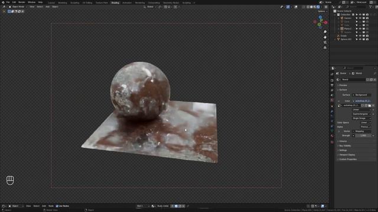Screen dimensions: 378x212
Task: Open the Equirectangular projection dropdown
Action: 361,114
